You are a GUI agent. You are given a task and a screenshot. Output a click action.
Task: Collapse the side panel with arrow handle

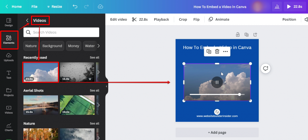click(x=106, y=86)
